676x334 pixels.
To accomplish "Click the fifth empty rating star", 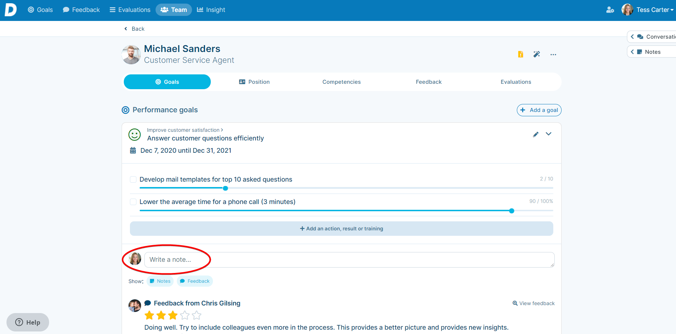I will pos(196,316).
